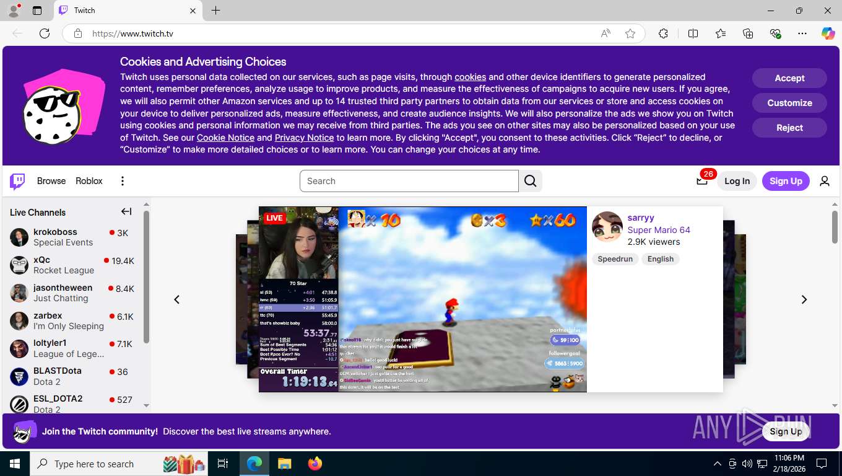Go to previous carousel stream
The width and height of the screenshot is (842, 476).
point(176,299)
